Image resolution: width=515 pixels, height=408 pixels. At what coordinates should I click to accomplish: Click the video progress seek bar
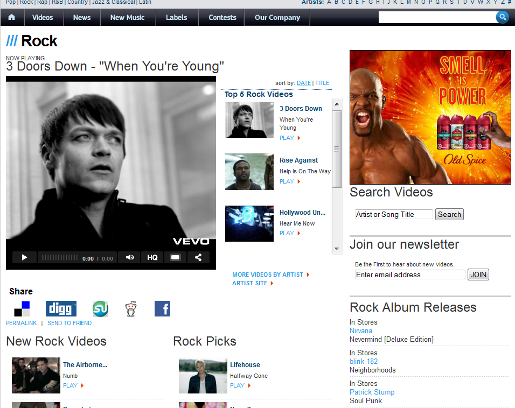coord(60,258)
